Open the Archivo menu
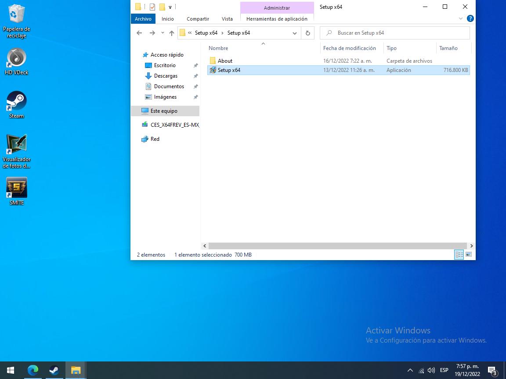506x379 pixels. (x=143, y=19)
